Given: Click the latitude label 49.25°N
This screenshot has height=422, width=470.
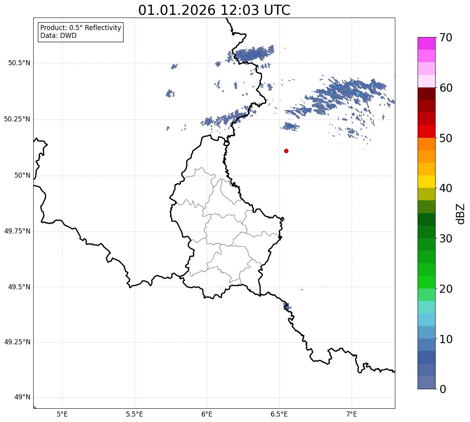Looking at the screenshot, I should [17, 342].
